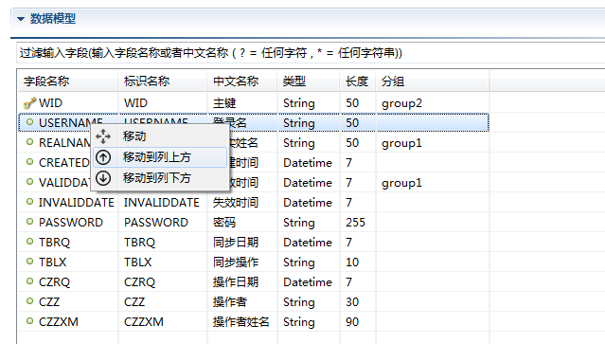The height and width of the screenshot is (344, 605).
Task: Select the CZZ field name cell
Action: tap(68, 302)
